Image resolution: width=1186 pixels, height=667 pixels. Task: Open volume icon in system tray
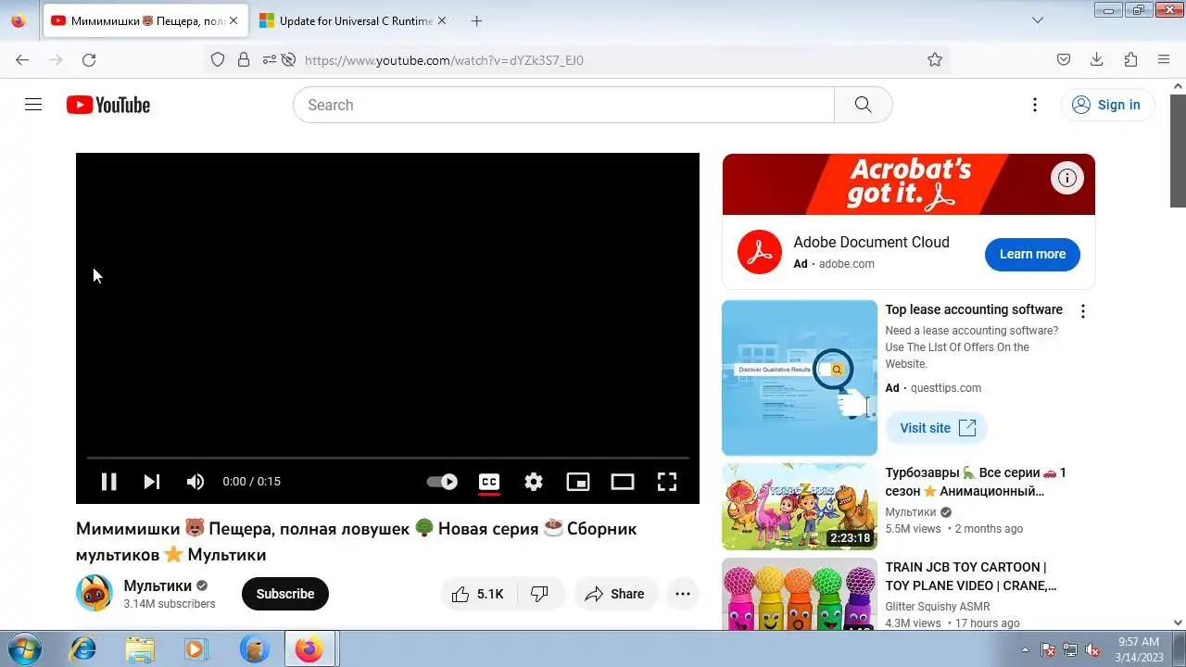[x=1092, y=649]
